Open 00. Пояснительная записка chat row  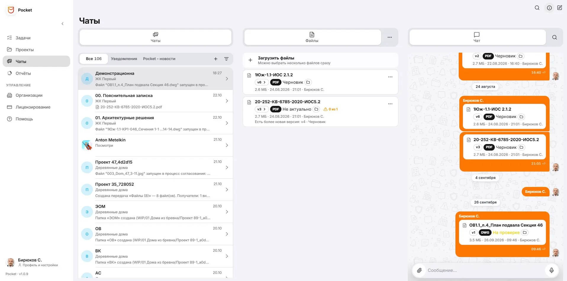click(x=155, y=101)
